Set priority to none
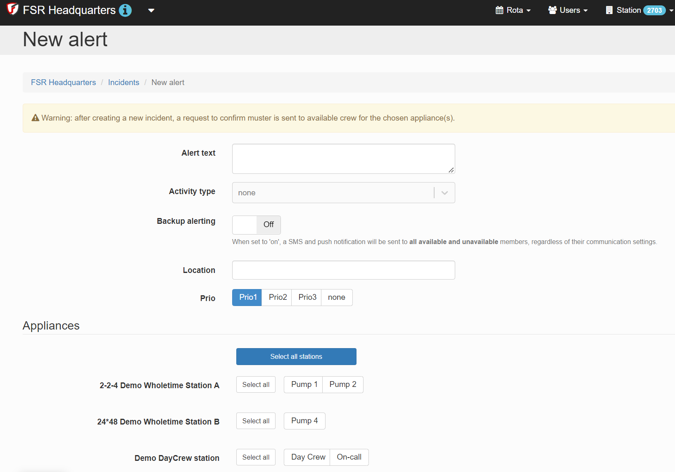The height and width of the screenshot is (472, 675). pyautogui.click(x=336, y=297)
